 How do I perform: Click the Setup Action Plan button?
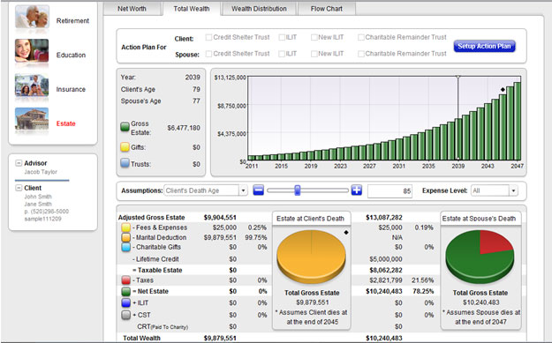(x=484, y=47)
